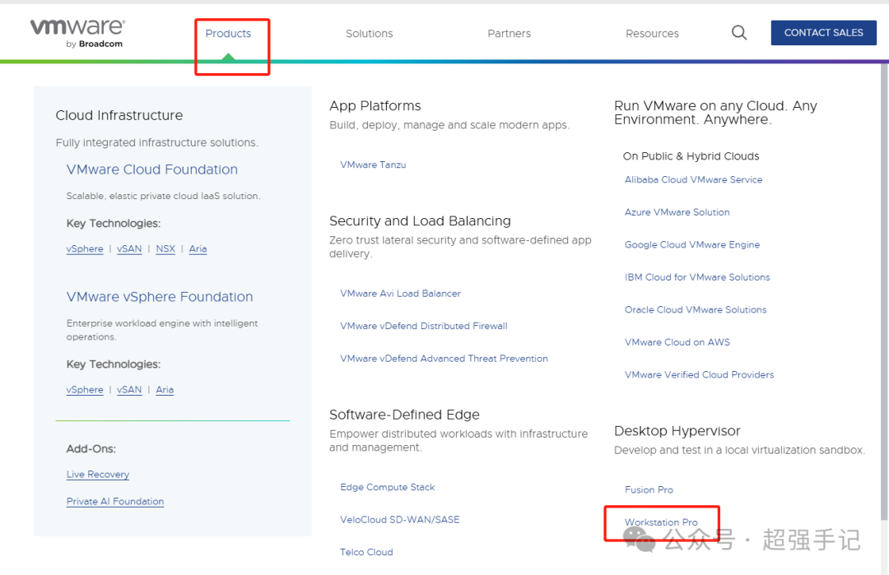The image size is (889, 575).
Task: Open the Workstation Pro link
Action: click(x=661, y=522)
